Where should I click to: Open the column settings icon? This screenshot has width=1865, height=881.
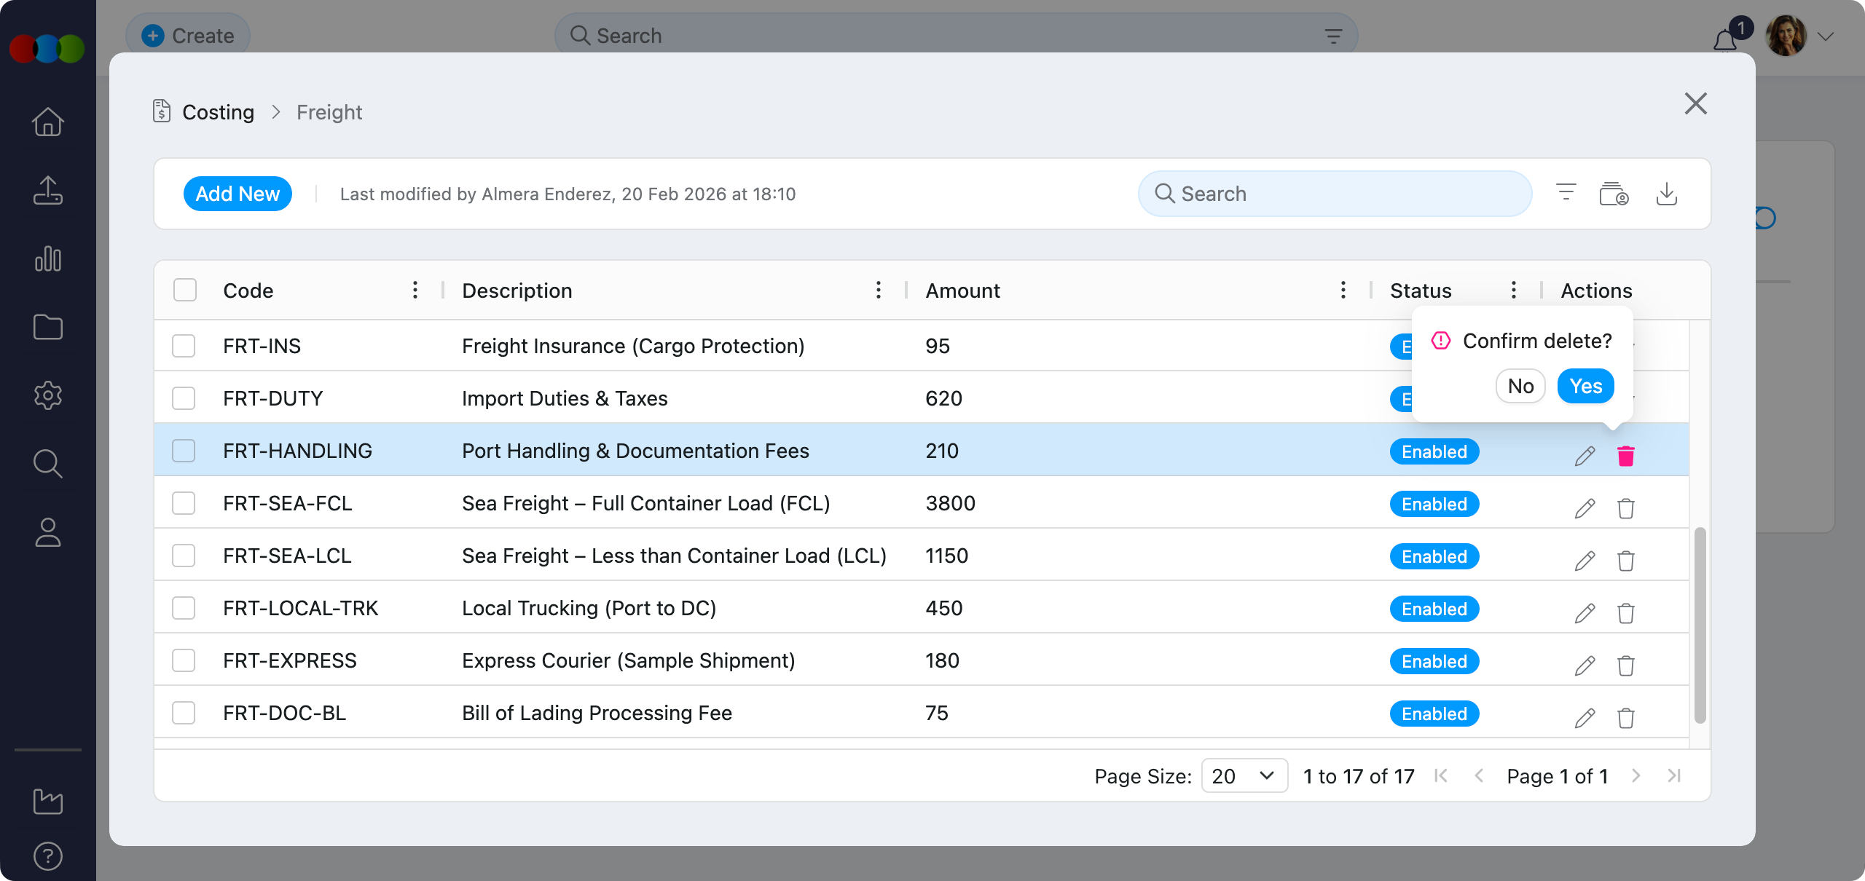pos(1613,194)
